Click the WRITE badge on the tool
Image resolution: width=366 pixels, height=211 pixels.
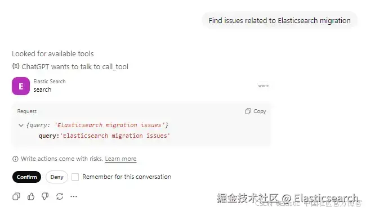(x=264, y=86)
